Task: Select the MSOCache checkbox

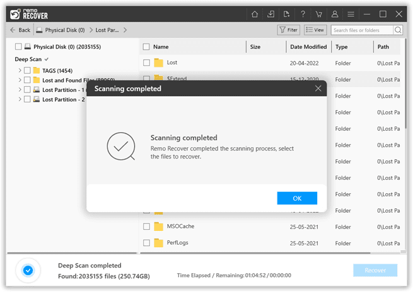Action: tap(146, 227)
